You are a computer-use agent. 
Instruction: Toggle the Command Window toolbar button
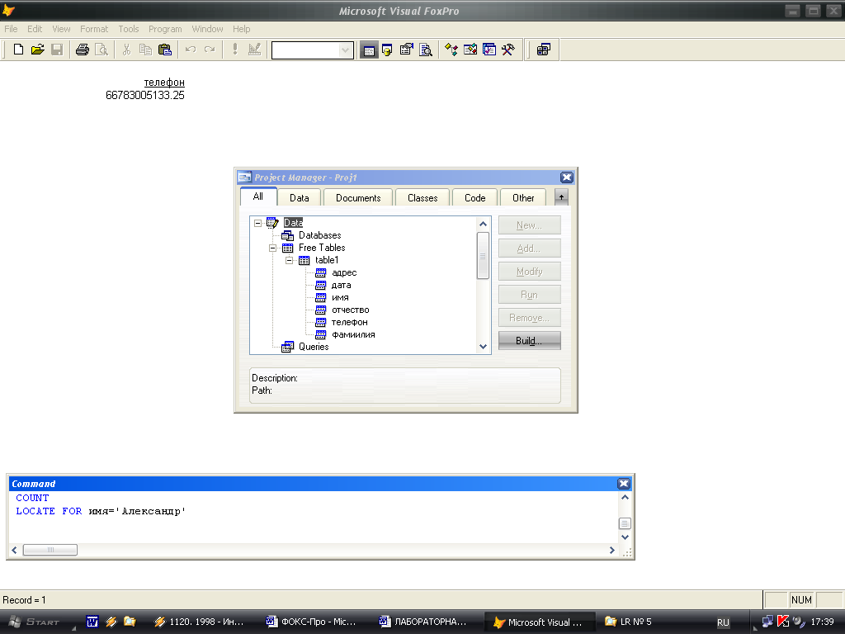pos(369,50)
